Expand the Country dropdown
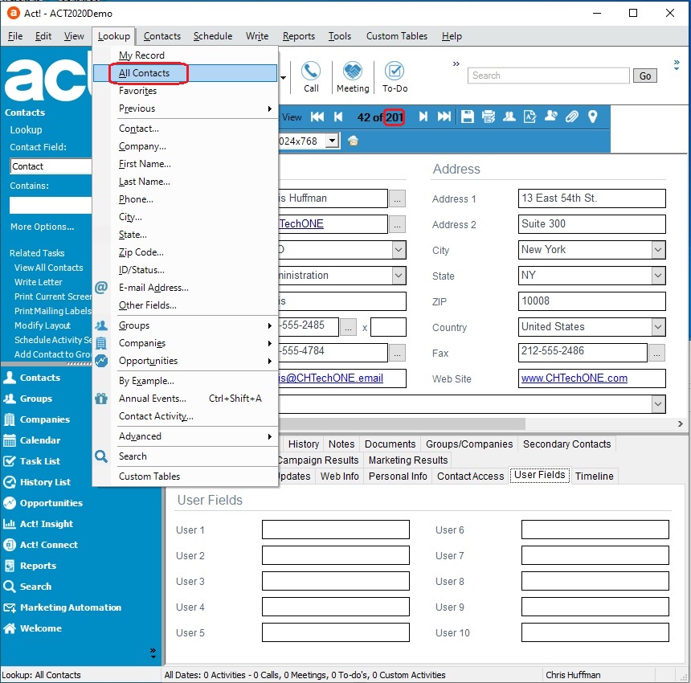Viewport: 691px width, 683px height. (x=658, y=327)
